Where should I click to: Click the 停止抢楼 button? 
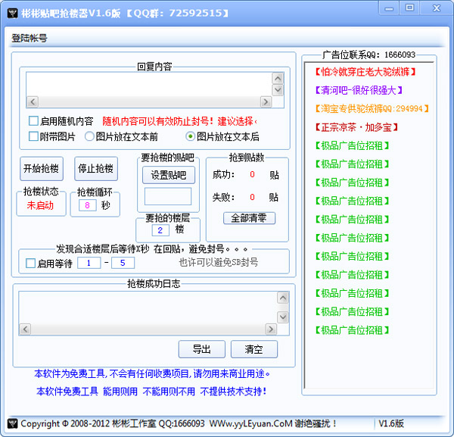point(96,168)
